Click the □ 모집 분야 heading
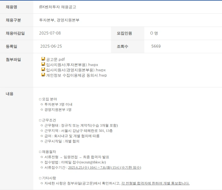The height and width of the screenshot is (190, 222). (x=48, y=99)
